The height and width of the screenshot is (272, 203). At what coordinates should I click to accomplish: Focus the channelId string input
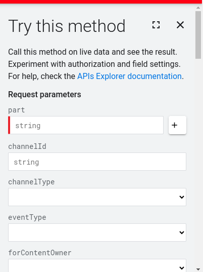coord(97,162)
